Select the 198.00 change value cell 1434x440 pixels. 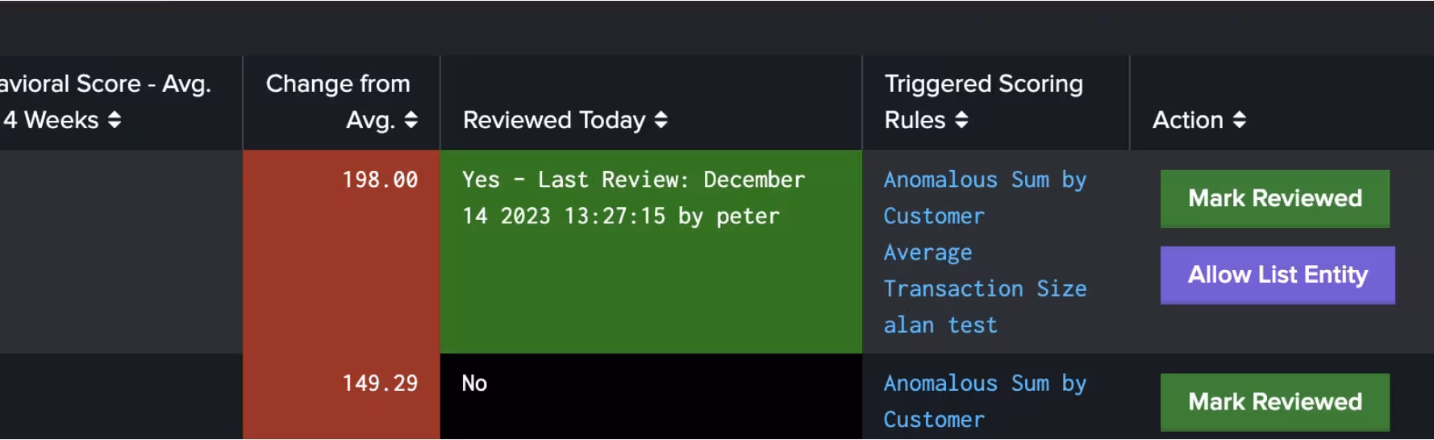pyautogui.click(x=380, y=180)
